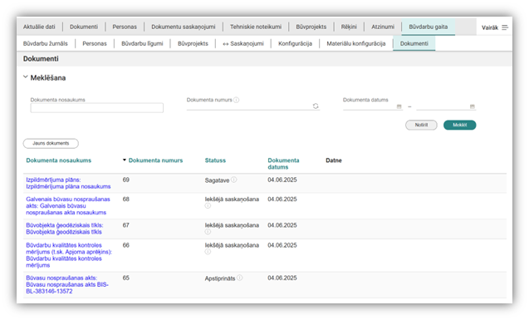Open the Saskaņojumi sub-tab
This screenshot has width=529, height=320.
point(243,43)
